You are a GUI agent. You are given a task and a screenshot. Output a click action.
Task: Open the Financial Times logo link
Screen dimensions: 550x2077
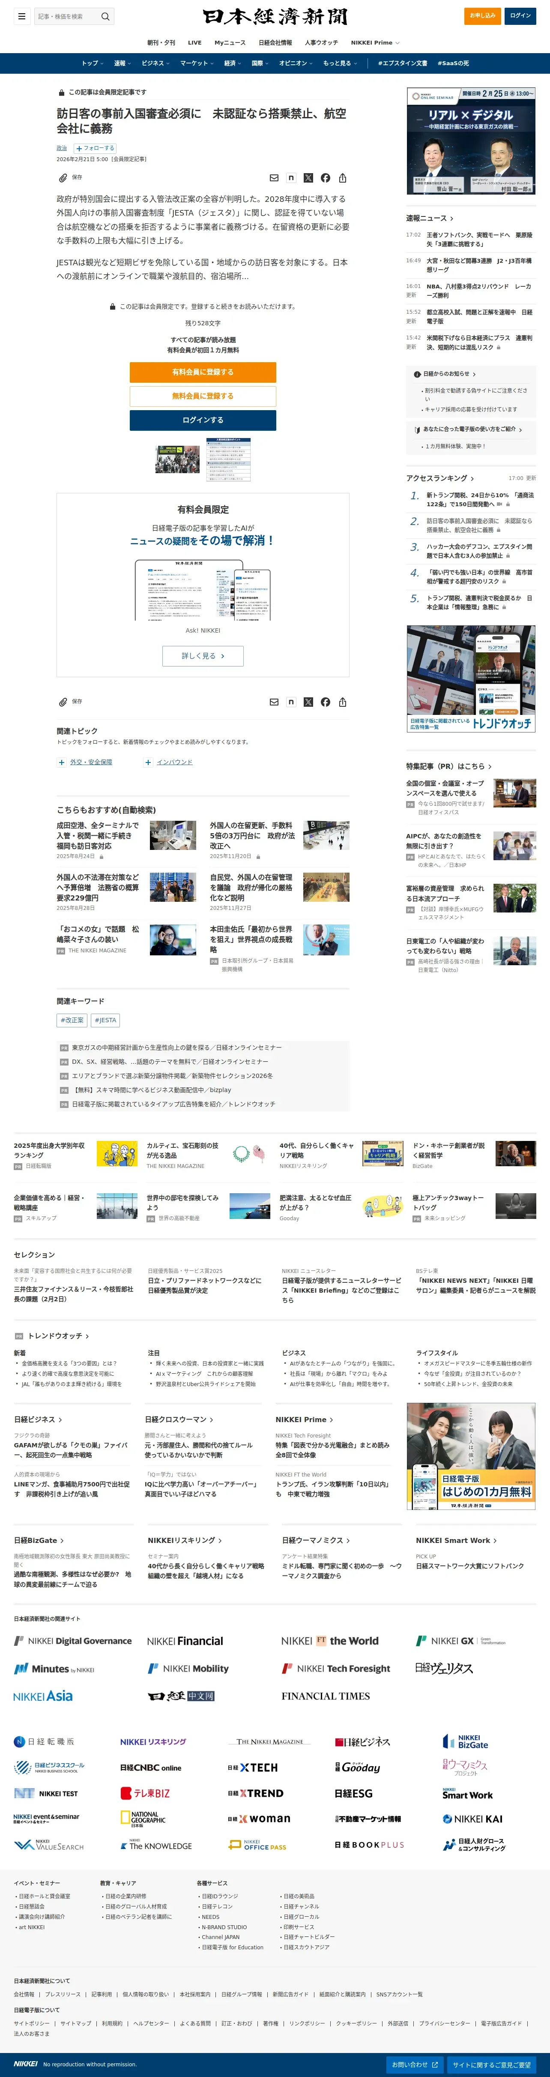[x=325, y=1696]
